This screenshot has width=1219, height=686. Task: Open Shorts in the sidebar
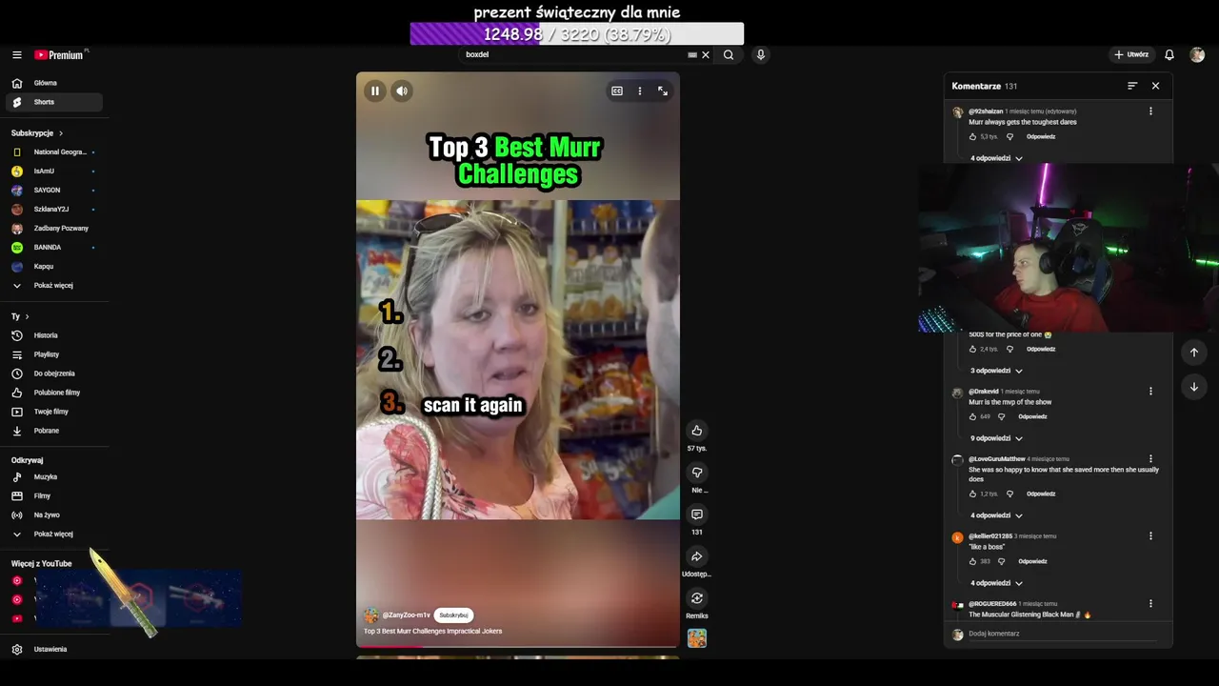(x=54, y=102)
